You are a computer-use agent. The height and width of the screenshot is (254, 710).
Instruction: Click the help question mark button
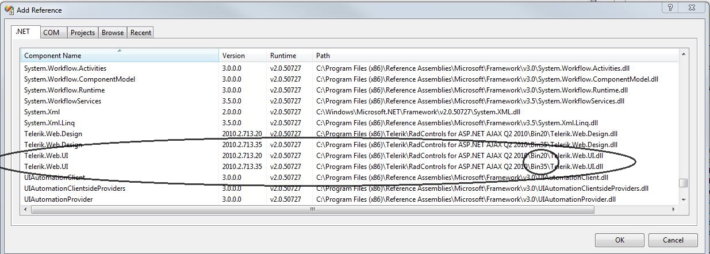tap(670, 7)
